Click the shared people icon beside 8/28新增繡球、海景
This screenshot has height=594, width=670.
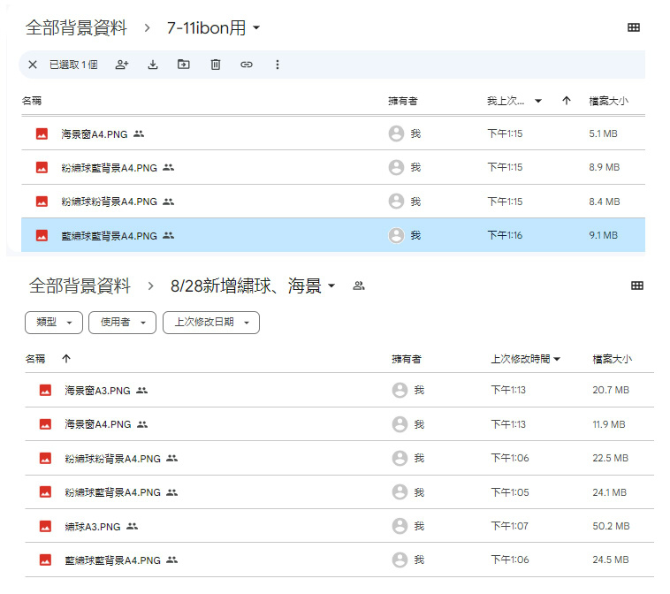pyautogui.click(x=359, y=286)
